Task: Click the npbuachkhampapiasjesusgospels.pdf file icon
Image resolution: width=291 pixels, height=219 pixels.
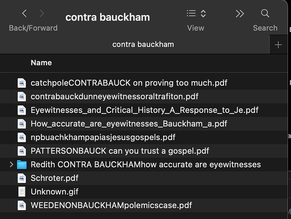Action: (x=22, y=138)
